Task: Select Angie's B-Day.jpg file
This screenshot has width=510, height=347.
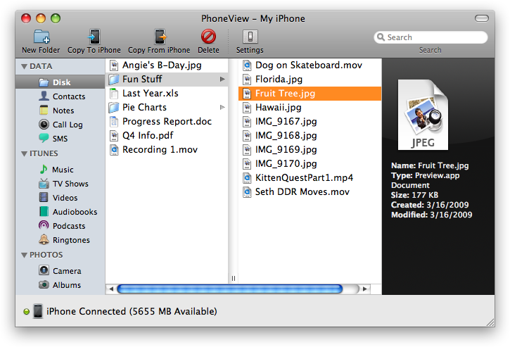Action: (167, 65)
